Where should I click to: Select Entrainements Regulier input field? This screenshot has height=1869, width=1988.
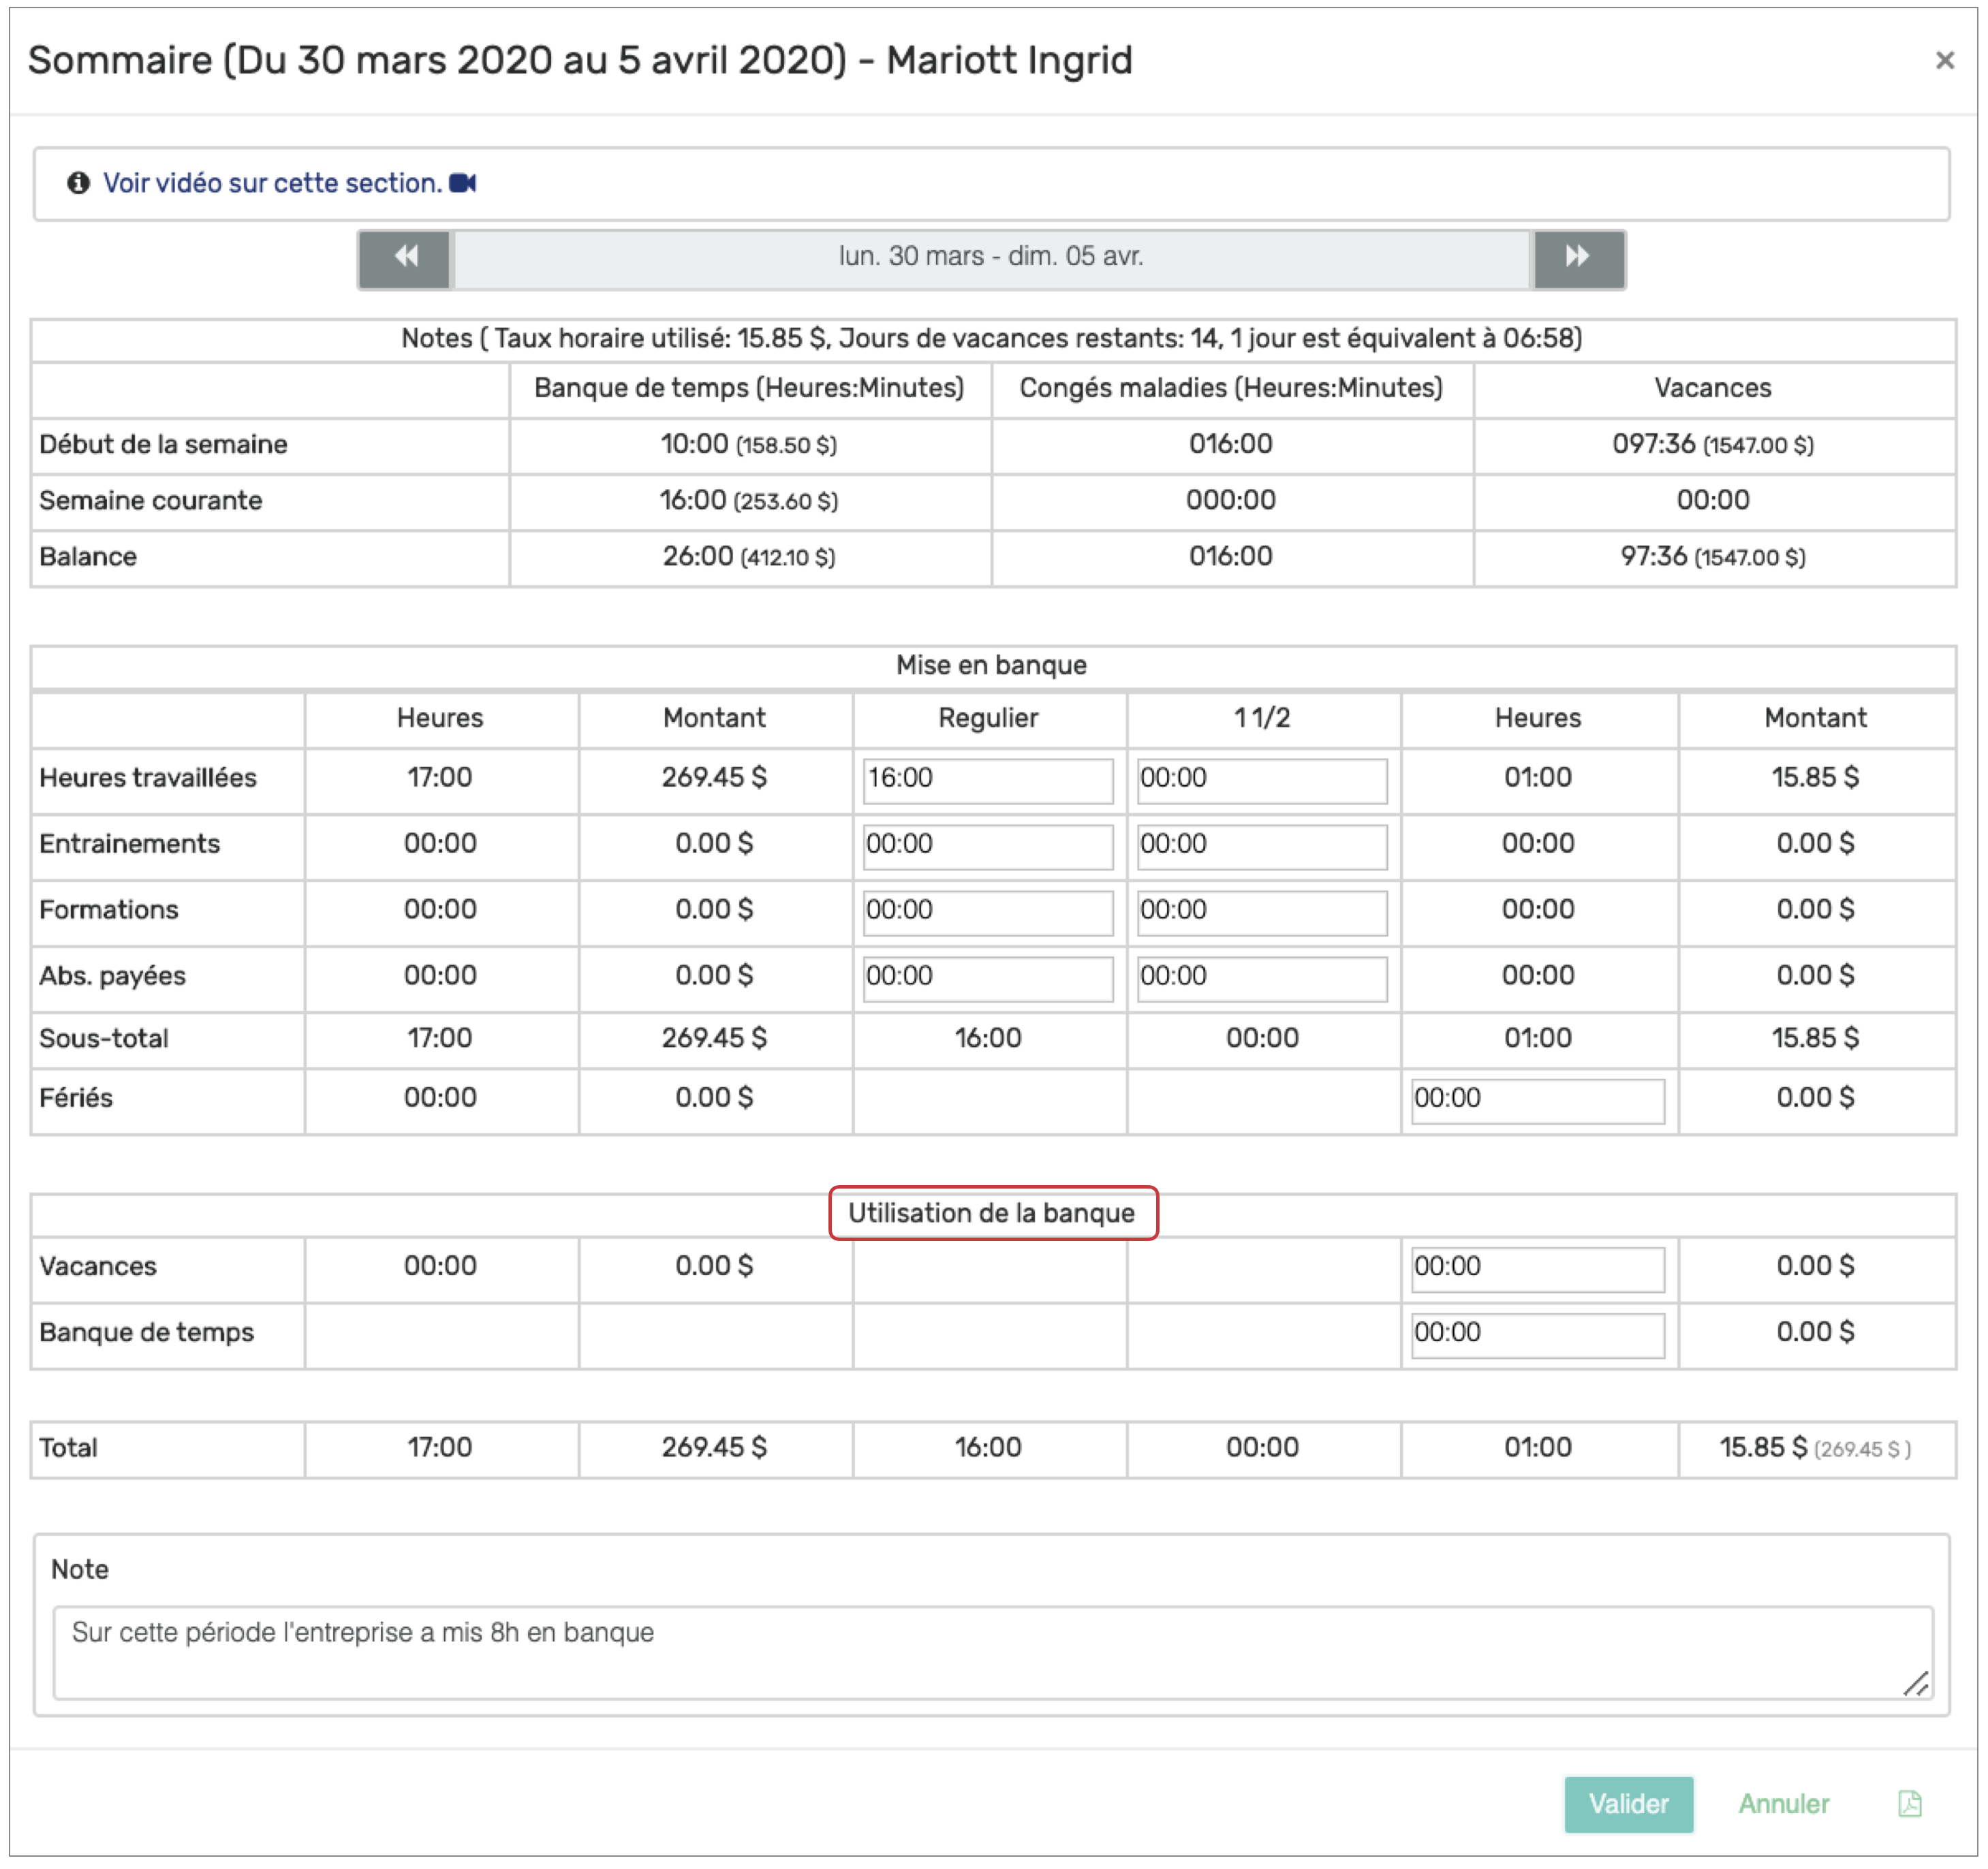coord(987,846)
